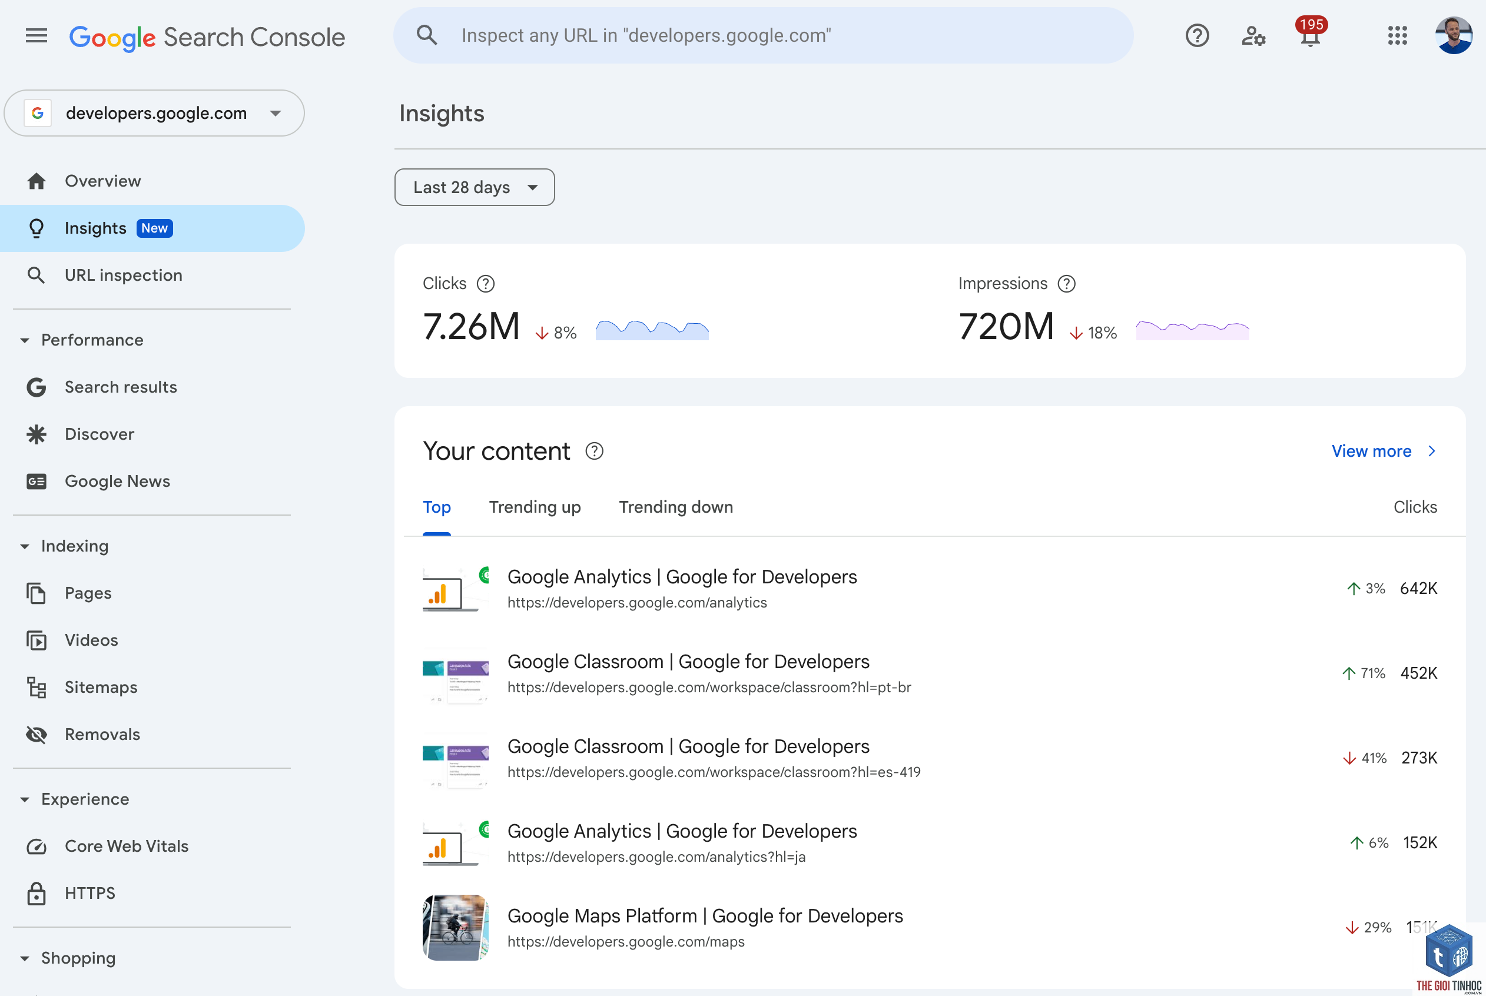Click the URL inspection magnifier icon

[x=37, y=275]
